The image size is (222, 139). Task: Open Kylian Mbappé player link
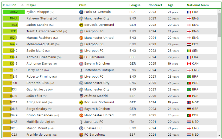pos(37,12)
